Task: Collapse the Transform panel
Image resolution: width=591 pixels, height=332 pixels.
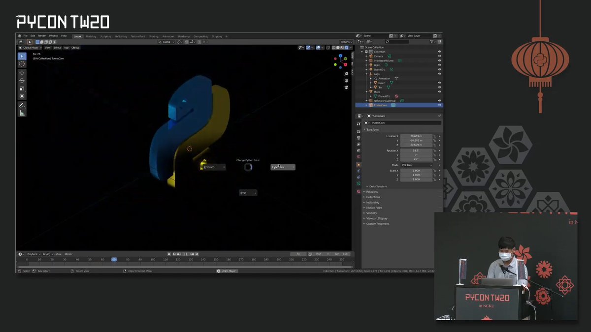Action: coord(372,130)
